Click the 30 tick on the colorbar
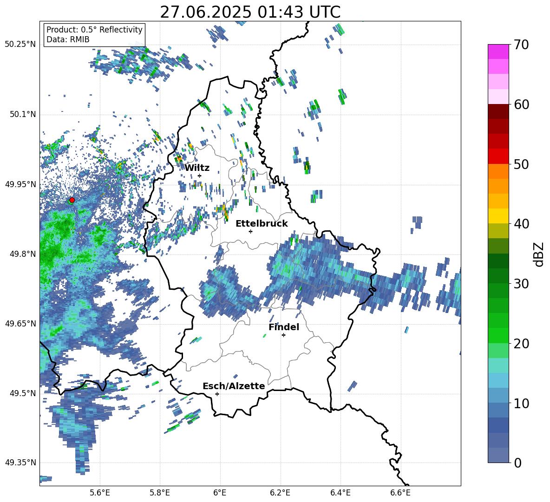Image resolution: width=550 pixels, height=502 pixels. pos(521,284)
